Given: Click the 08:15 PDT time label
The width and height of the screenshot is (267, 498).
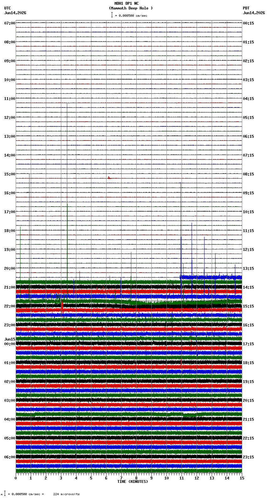Looking at the screenshot, I should pos(248,174).
